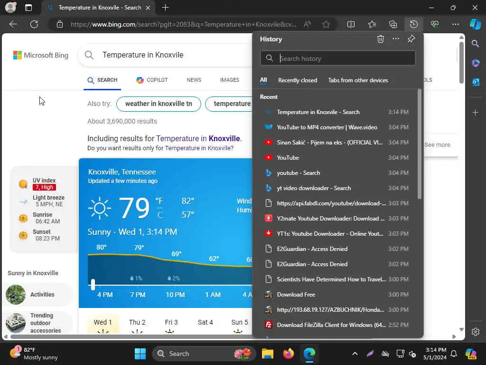Open 'Download FileZilla Client' history entry

(x=337, y=325)
